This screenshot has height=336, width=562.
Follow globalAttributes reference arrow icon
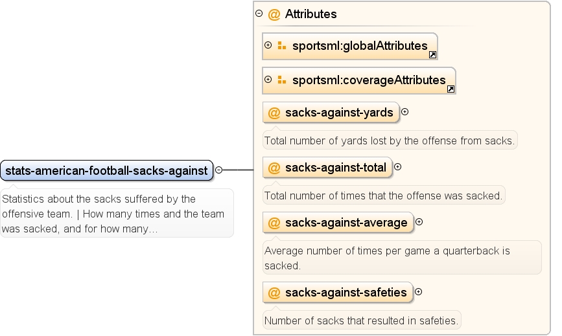click(432, 55)
